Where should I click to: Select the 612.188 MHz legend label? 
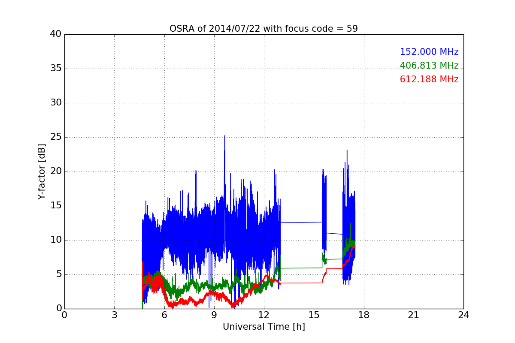429,79
